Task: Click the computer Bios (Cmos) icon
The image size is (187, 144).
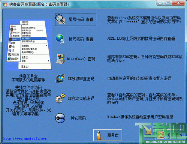Action: click(x=60, y=59)
